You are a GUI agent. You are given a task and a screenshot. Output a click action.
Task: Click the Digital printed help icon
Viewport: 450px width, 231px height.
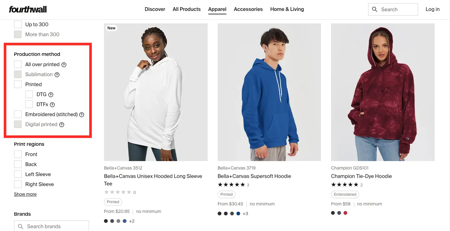[x=62, y=125]
